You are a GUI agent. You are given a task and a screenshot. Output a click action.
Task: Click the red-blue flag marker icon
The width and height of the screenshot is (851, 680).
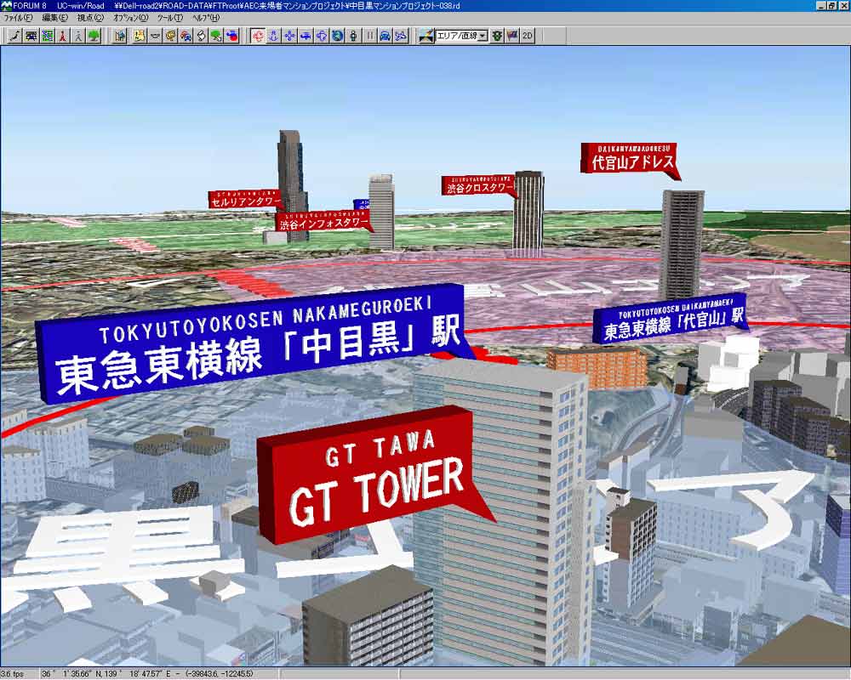(x=231, y=37)
